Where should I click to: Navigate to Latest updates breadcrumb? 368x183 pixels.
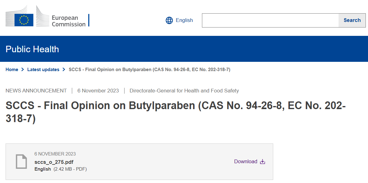(x=43, y=70)
